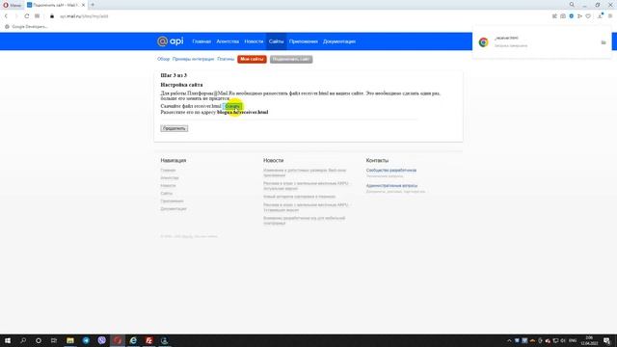617x347 pixels.
Task: Open Cortana circle on taskbar
Action: click(39, 340)
